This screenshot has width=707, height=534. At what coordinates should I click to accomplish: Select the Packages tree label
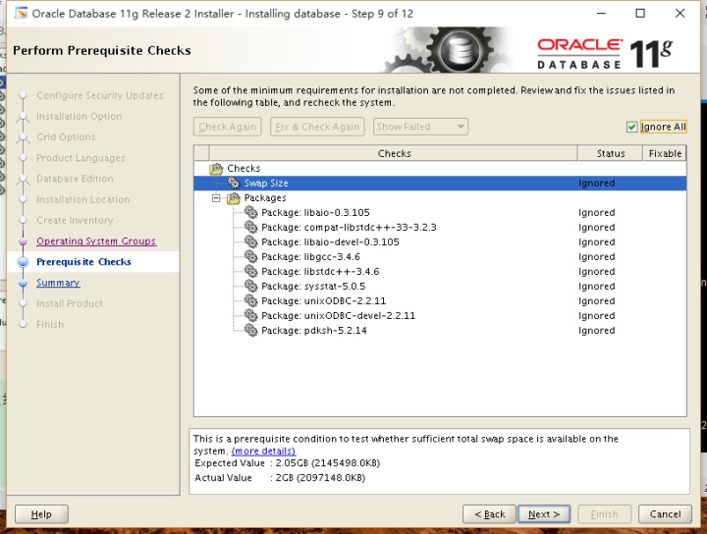coord(265,198)
